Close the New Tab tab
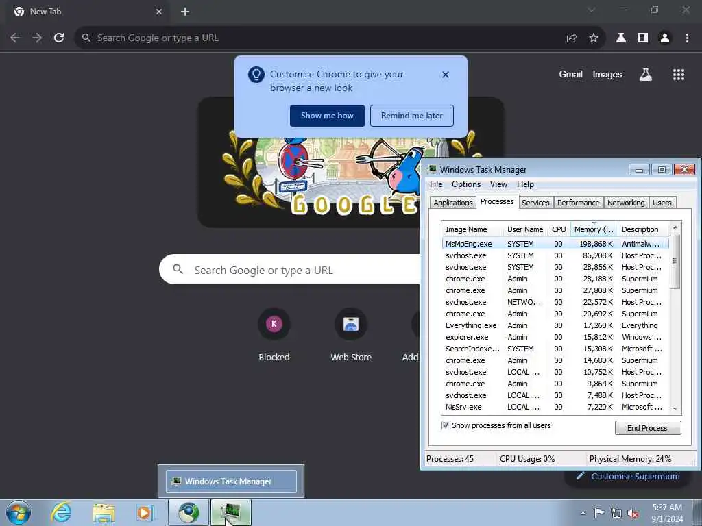This screenshot has width=702, height=526. click(159, 12)
